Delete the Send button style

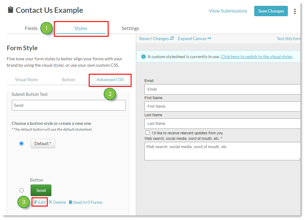[57, 202]
